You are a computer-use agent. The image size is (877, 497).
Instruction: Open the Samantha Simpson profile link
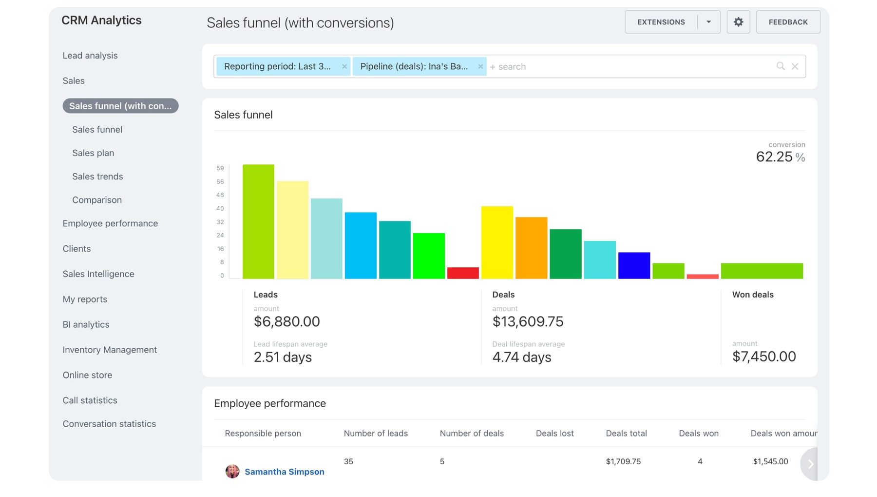[x=284, y=472]
